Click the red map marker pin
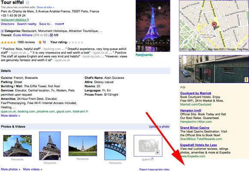This screenshot has width=249, height=171. coord(214,25)
